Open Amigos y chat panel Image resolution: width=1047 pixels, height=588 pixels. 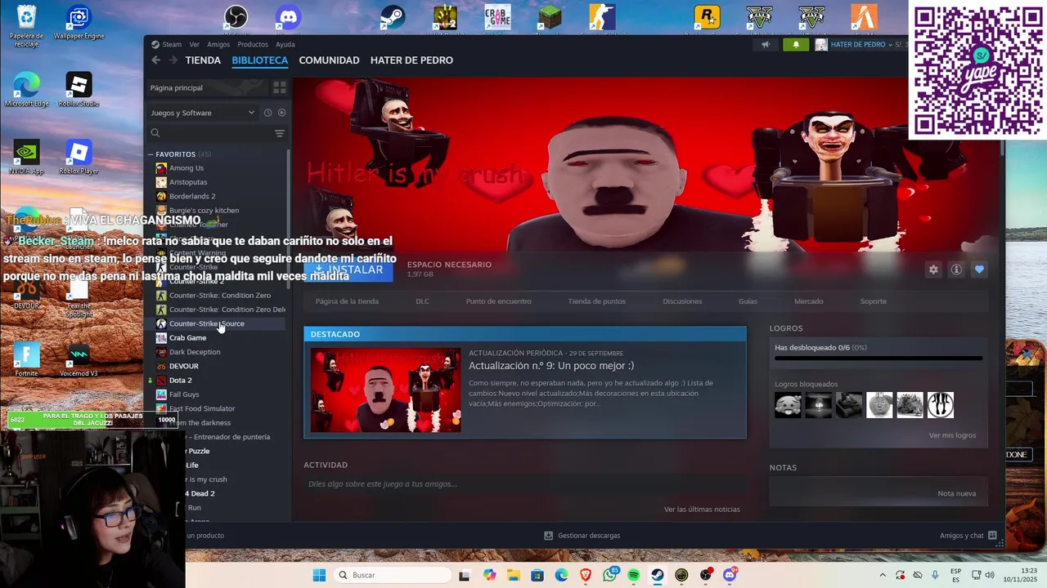pos(968,536)
